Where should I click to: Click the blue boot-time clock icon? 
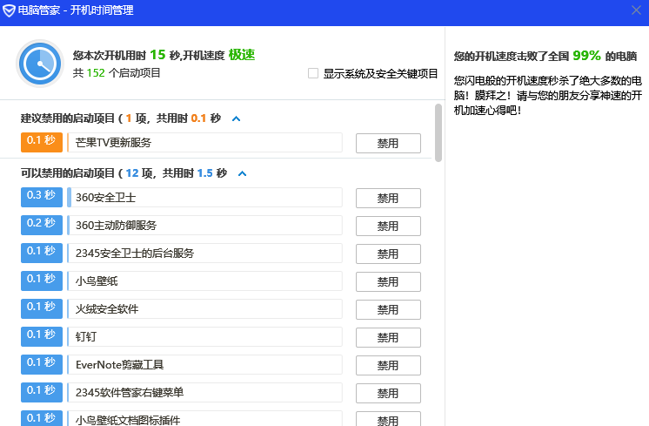click(39, 64)
